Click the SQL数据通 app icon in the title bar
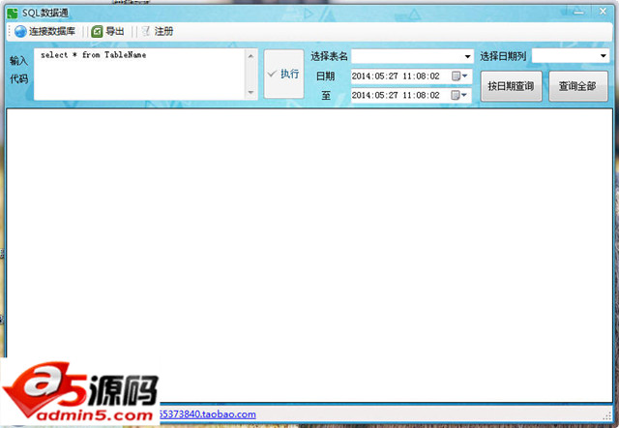The width and height of the screenshot is (619, 428). click(13, 13)
